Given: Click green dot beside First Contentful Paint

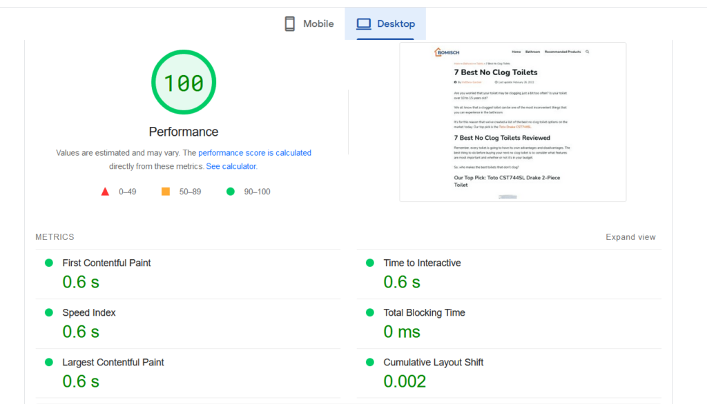Looking at the screenshot, I should [49, 263].
